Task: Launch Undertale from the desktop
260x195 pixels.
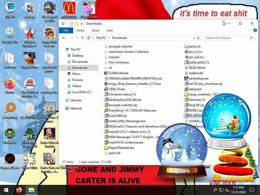Action: 10,136
